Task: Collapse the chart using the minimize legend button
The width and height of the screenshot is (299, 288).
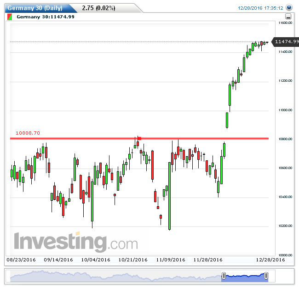Action: [288, 17]
